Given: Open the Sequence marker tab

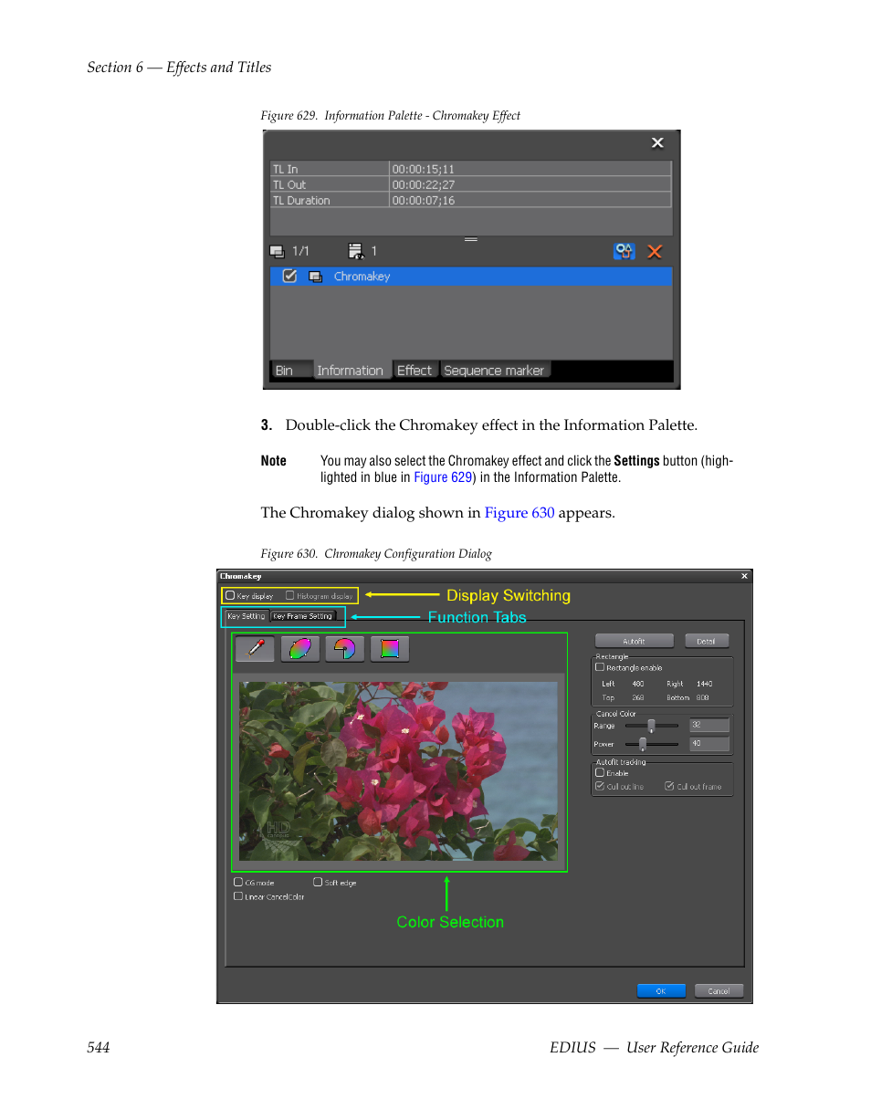Looking at the screenshot, I should tap(494, 371).
